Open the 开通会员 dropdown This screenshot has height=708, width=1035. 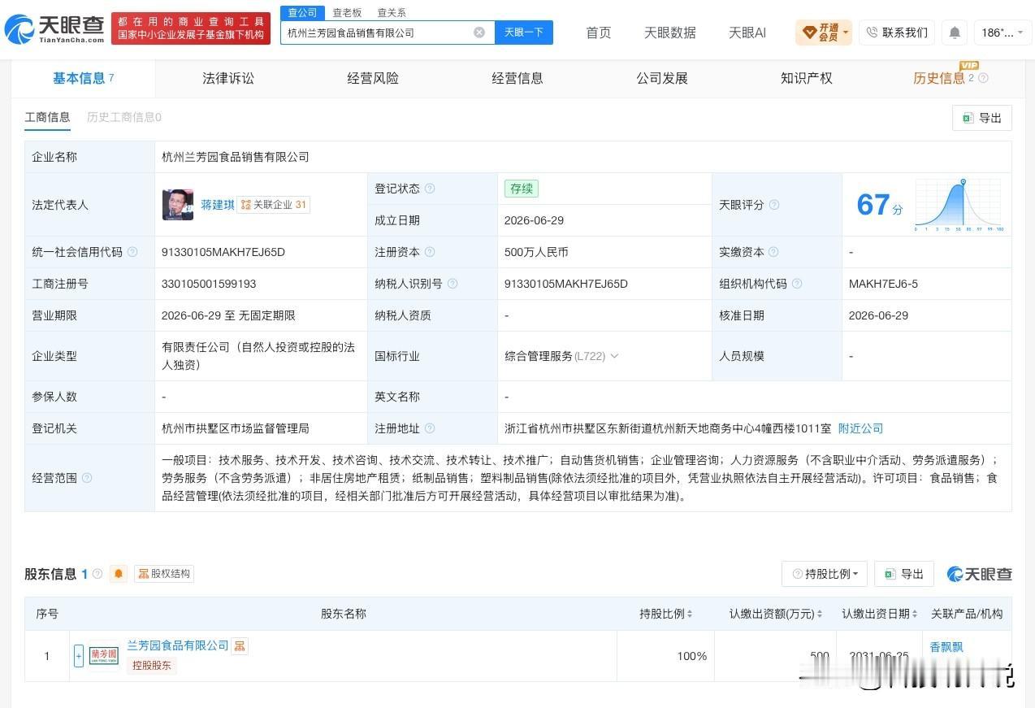click(x=824, y=33)
